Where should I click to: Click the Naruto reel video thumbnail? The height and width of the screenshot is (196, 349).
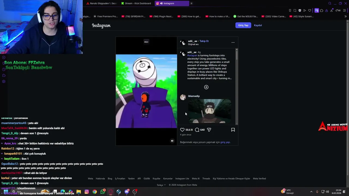click(146, 91)
